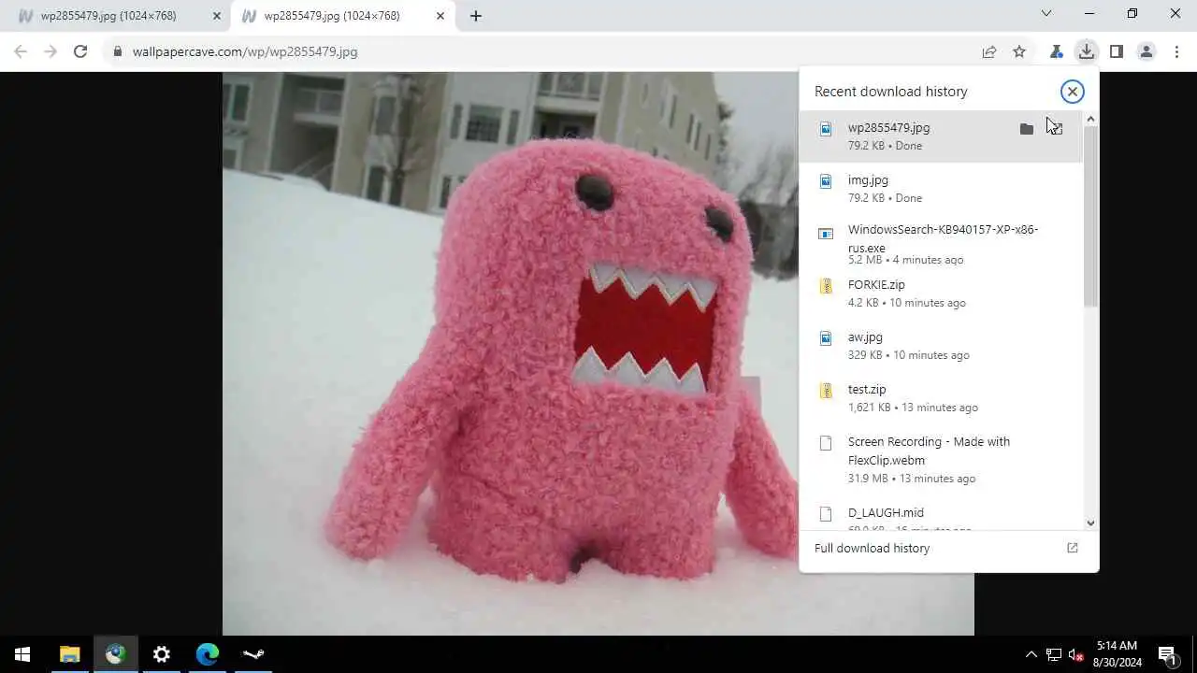Screen dimensions: 1197x673
Task: Open File Explorer from taskbar
Action: (x=69, y=654)
